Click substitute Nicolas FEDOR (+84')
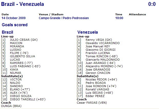Viewport: 159px width, 109px height. [x=101, y=79]
